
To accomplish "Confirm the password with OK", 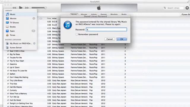I will click(122, 39).
